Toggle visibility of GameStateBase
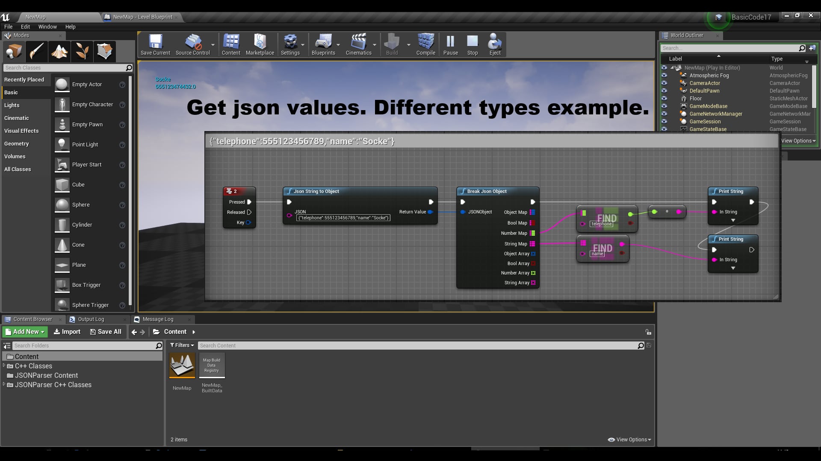The image size is (821, 461). point(664,129)
